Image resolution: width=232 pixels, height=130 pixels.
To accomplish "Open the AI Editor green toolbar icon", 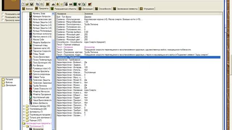I will (x=75, y=4).
